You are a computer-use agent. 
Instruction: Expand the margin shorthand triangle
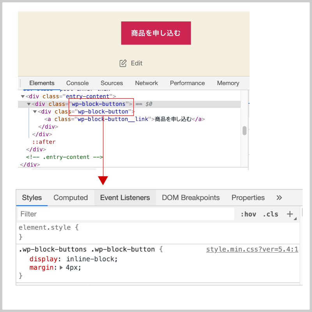[x=61, y=268]
